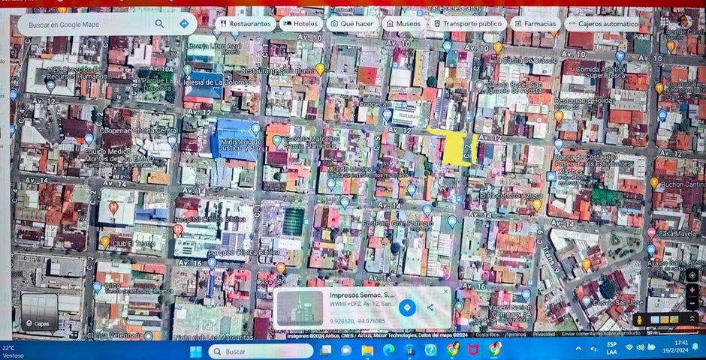Screen dimensions: 706x360
Task: Click the share icon on the Impresos Semac card
Action: click(x=430, y=307)
